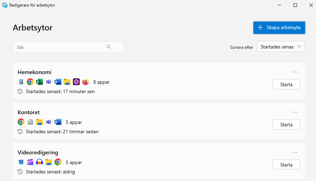Open the 'Sortera efter' dropdown
Image resolution: width=316 pixels, height=181 pixels.
280,47
